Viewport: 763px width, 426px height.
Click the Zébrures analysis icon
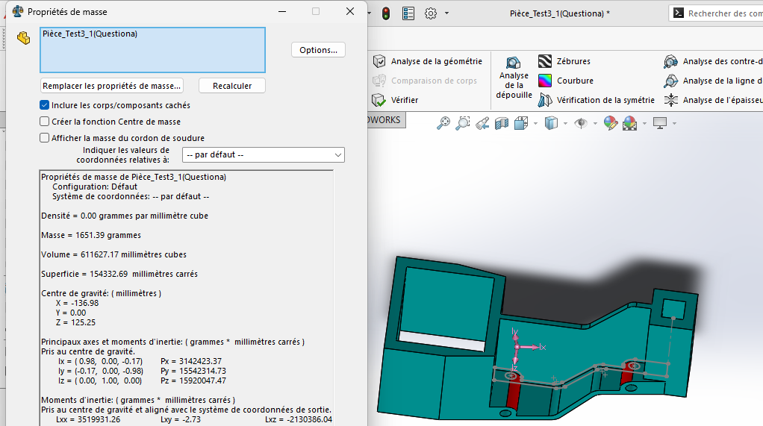click(545, 61)
